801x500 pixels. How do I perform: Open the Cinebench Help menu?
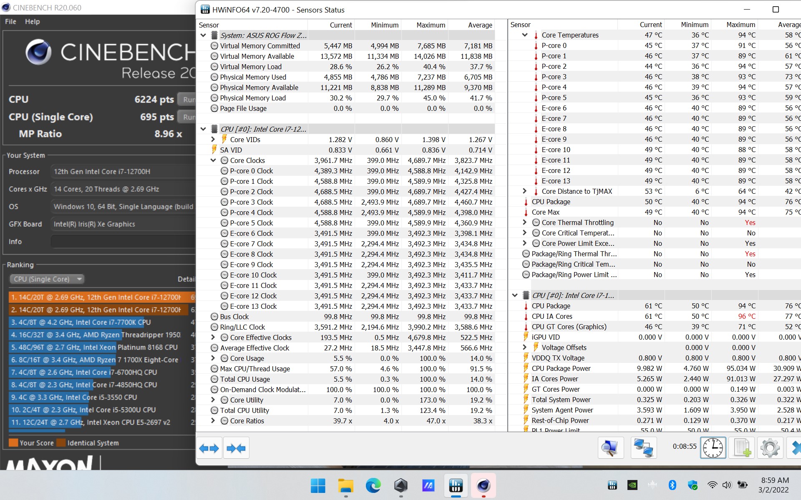(33, 22)
